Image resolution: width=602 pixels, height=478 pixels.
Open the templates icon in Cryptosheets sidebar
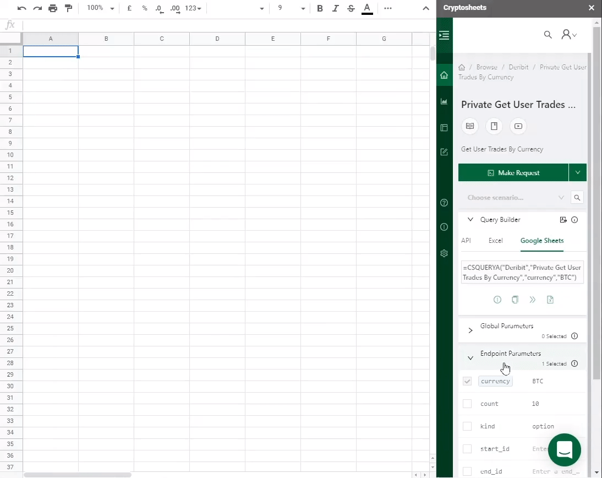coord(444,128)
